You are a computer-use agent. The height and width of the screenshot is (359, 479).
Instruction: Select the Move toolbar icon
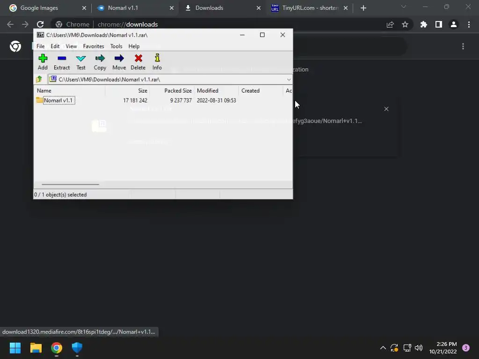click(x=119, y=62)
